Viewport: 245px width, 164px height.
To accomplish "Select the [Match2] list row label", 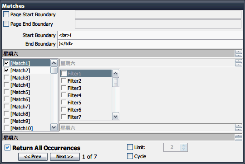I will (20, 70).
